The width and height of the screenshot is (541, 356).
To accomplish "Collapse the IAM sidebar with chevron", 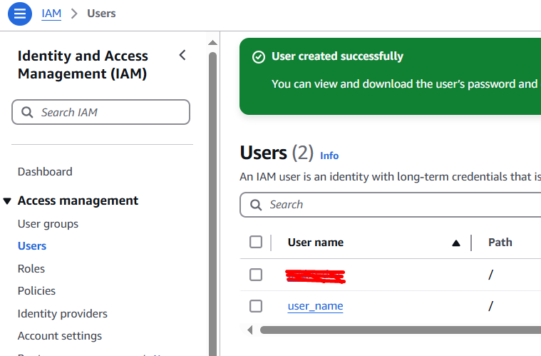I will [182, 56].
